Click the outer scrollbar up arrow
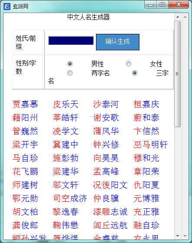The image size is (192, 243). point(185,17)
